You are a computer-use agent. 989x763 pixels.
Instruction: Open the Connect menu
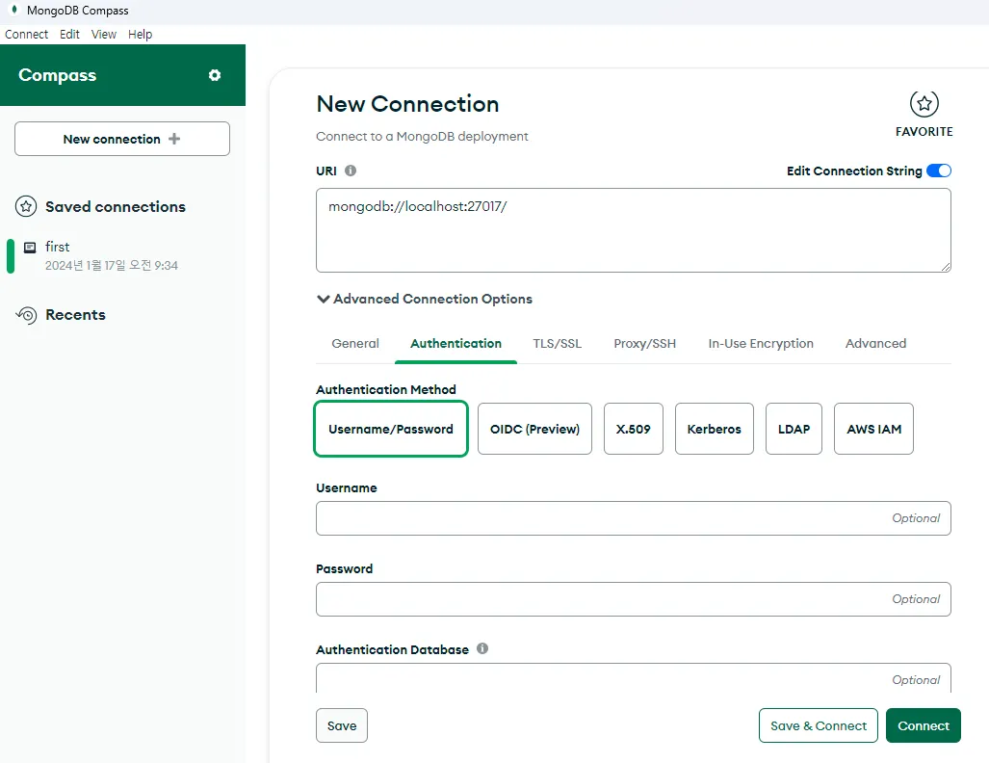(x=26, y=34)
